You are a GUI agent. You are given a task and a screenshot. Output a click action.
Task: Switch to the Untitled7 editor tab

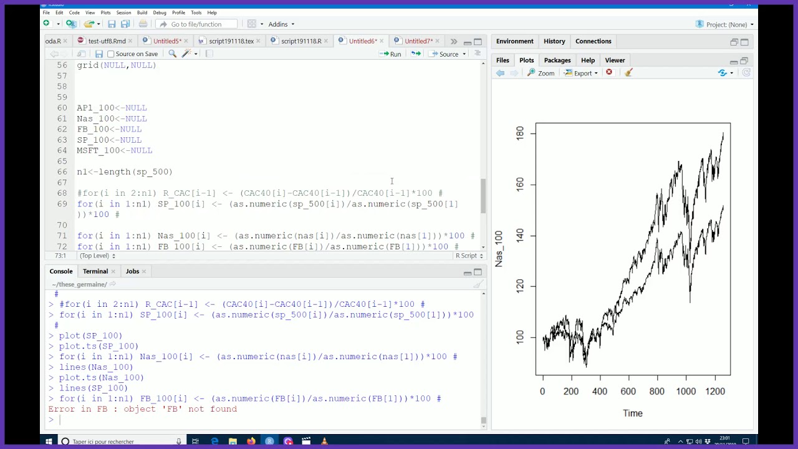point(418,41)
